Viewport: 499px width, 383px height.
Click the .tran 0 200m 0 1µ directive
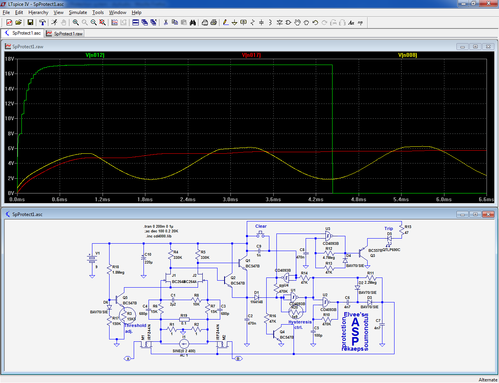tap(159, 226)
